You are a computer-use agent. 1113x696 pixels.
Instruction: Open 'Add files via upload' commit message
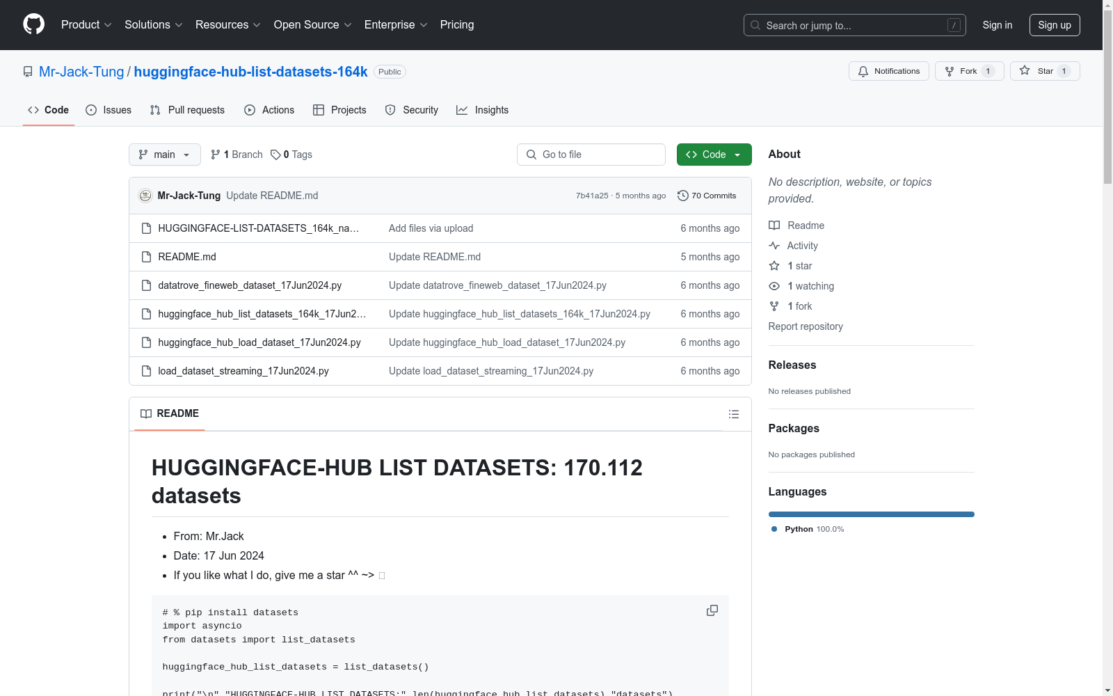point(431,228)
